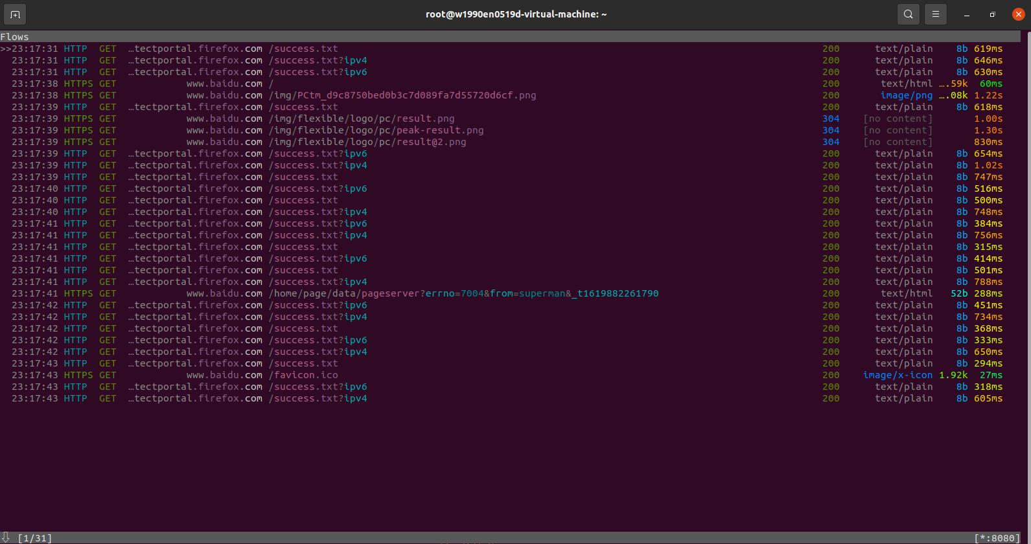The width and height of the screenshot is (1031, 544).
Task: Maximize the terminal window
Action: [992, 14]
